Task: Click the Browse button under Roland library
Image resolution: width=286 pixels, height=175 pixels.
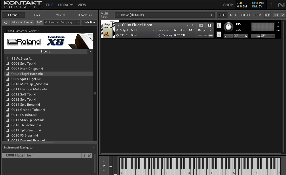Action: (45, 52)
